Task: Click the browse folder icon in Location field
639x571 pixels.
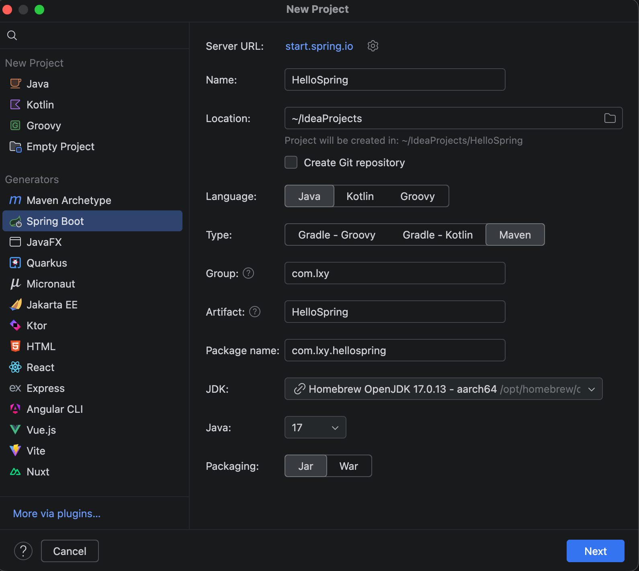Action: [610, 118]
